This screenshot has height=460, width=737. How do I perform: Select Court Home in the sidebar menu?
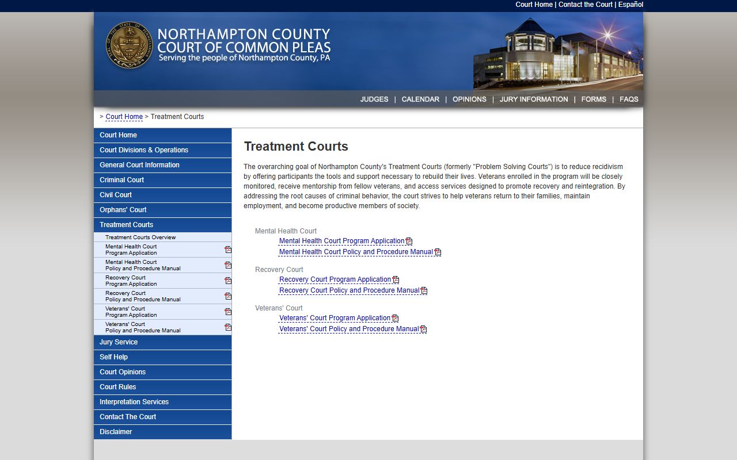(x=162, y=135)
